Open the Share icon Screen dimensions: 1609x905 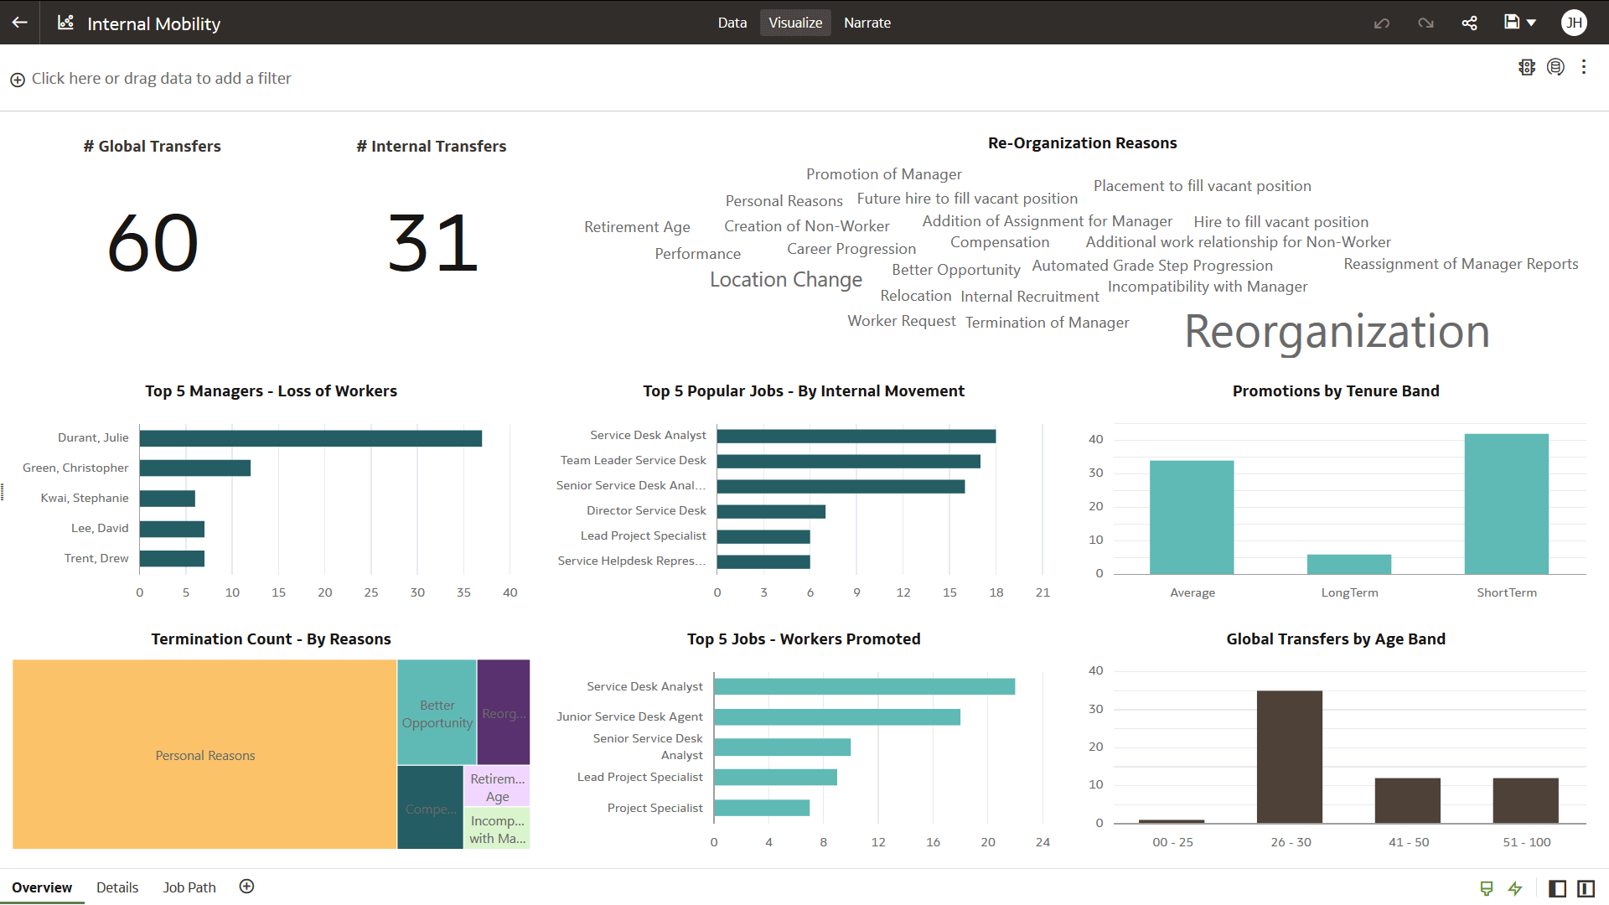click(1469, 23)
